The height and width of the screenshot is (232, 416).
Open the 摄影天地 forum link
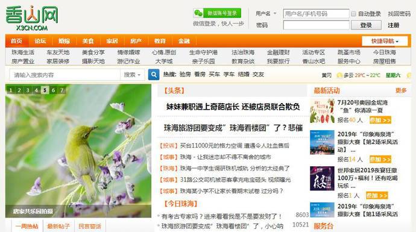pyautogui.click(x=93, y=61)
